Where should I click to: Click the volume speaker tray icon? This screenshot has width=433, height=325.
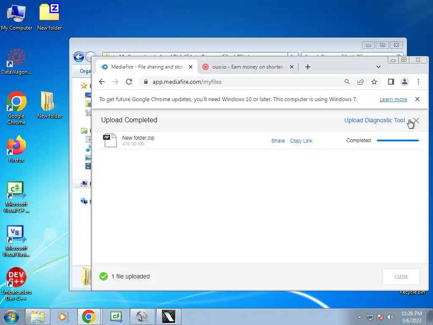[x=390, y=317]
